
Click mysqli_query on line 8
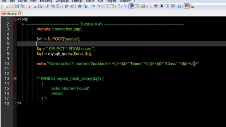[60, 54]
